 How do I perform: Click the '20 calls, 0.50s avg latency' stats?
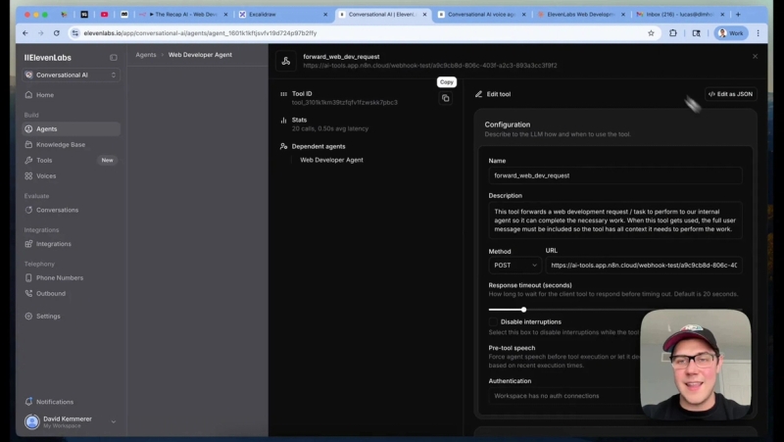pyautogui.click(x=330, y=128)
